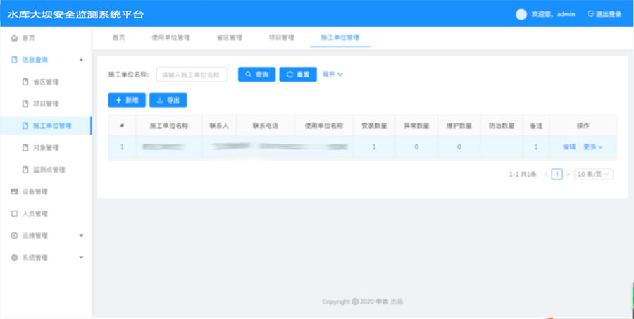Expand more filters with 展开

pyautogui.click(x=332, y=75)
